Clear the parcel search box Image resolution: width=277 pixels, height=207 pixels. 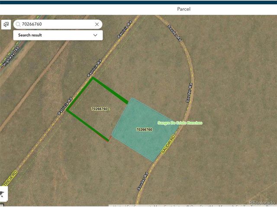pos(97,24)
